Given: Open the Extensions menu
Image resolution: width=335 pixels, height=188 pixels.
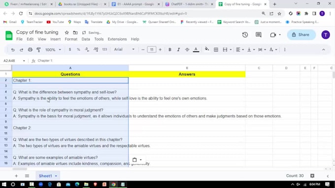Looking at the screenshot, I should 117,39.
